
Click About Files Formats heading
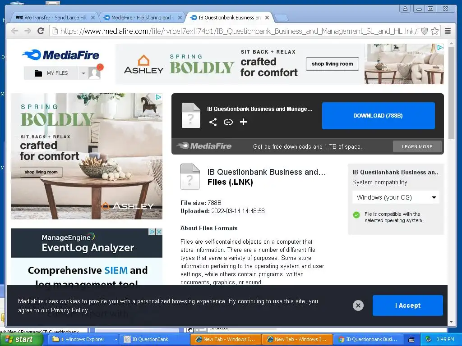[x=209, y=228]
